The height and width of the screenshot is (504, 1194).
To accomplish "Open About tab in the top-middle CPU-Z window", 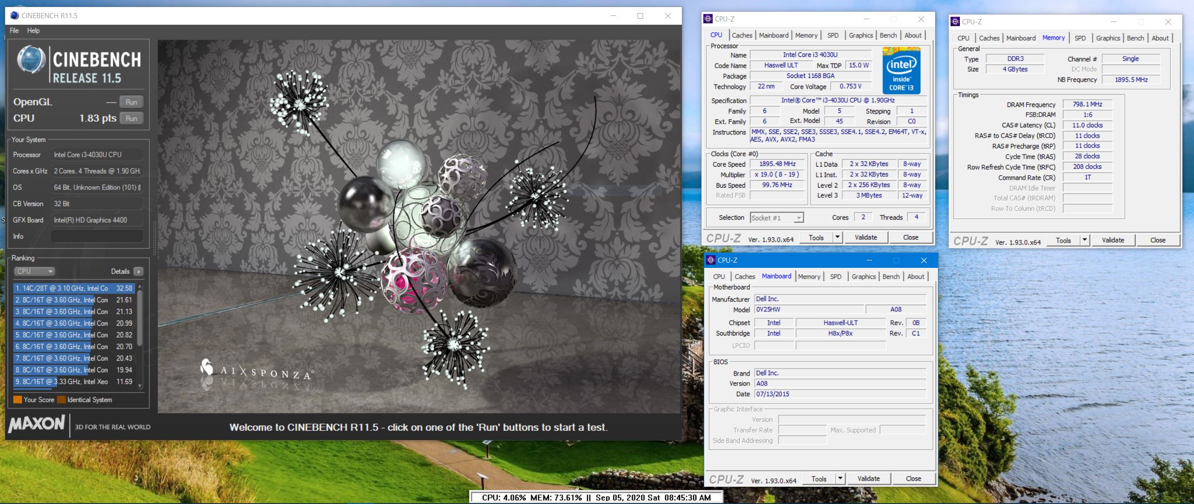I will (x=913, y=35).
